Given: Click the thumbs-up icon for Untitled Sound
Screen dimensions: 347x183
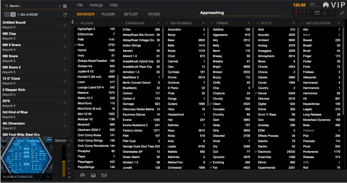Looking at the screenshot, I should (65, 25).
